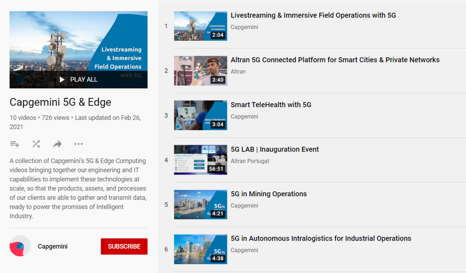Shuffle the playlist with the shuffle icon

(36, 144)
